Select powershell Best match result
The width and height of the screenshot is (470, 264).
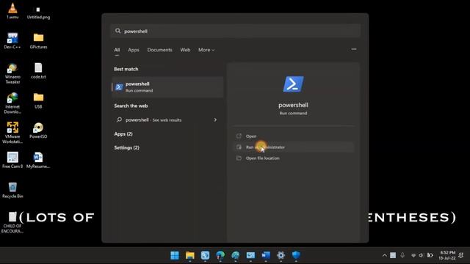click(167, 87)
